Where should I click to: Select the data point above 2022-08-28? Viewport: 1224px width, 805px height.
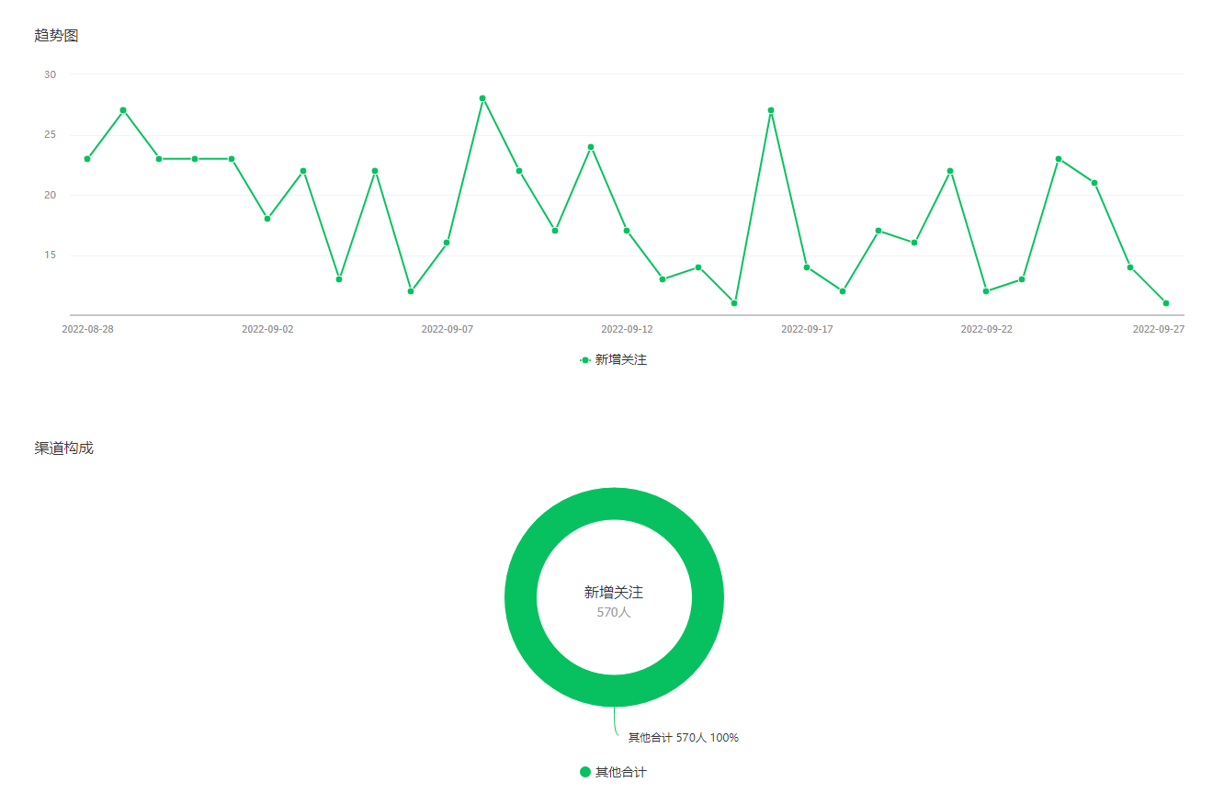(87, 159)
